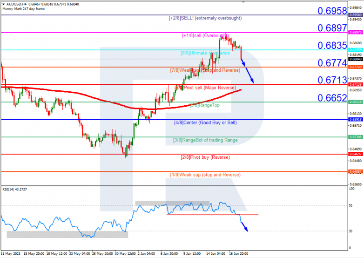Viewport: 364px width, 258px height.
Task: Click the green 0.65308 price tag
Action: pyautogui.click(x=356, y=137)
